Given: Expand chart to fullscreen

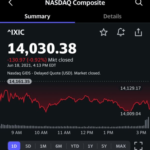Looking at the screenshot, I should 138,146.
